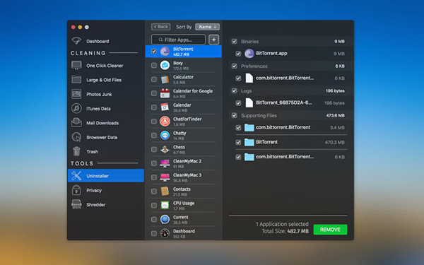Screen dimensions: 424x265
Task: Check the Contacts app checkbox
Action: [154, 192]
